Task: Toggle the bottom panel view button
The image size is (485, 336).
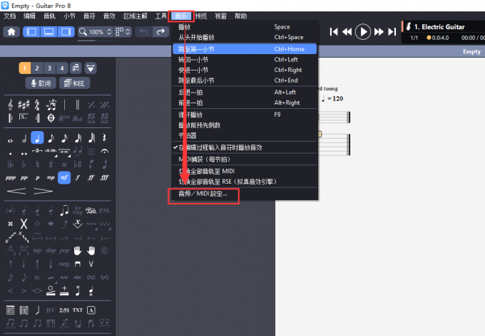Action: 49,31
